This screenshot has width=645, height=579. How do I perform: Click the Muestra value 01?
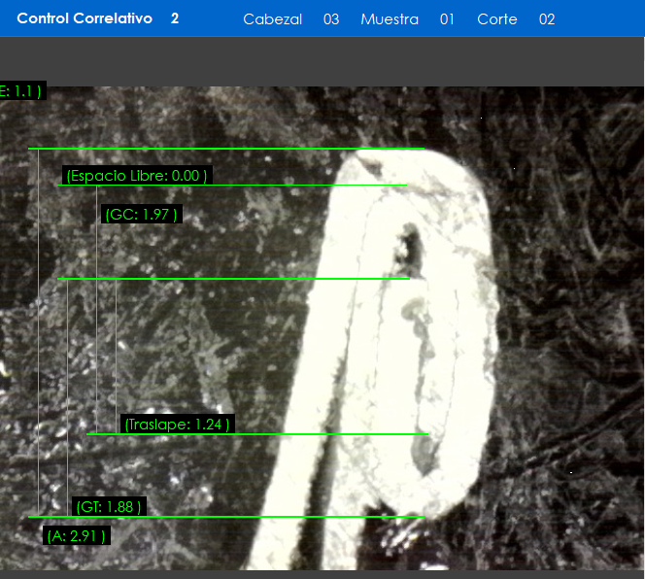point(447,19)
